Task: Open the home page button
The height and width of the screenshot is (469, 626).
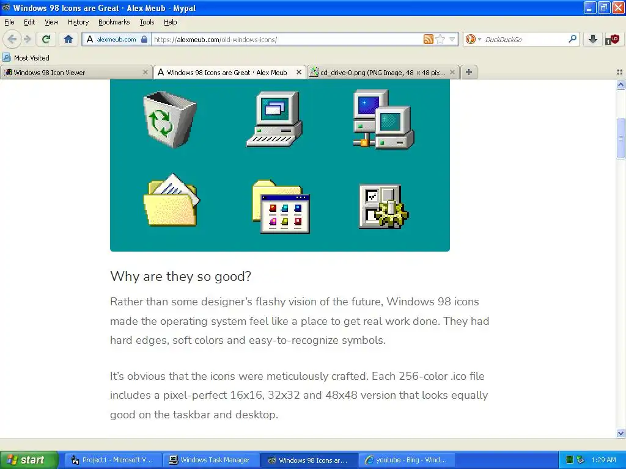Action: [x=68, y=39]
